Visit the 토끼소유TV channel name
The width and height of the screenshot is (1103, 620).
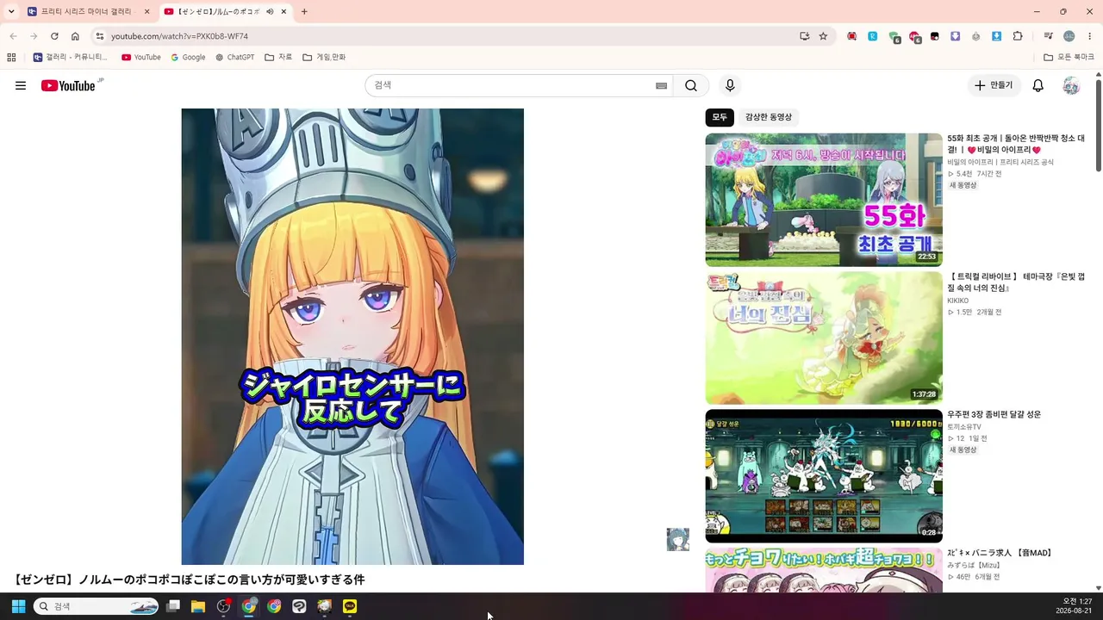pyautogui.click(x=964, y=427)
